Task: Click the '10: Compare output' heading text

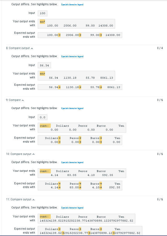Action: click(x=19, y=154)
